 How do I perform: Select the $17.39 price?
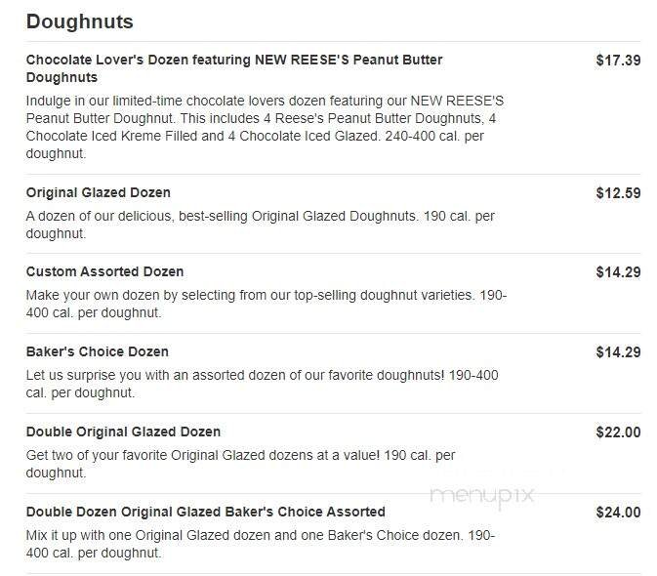[x=618, y=61]
